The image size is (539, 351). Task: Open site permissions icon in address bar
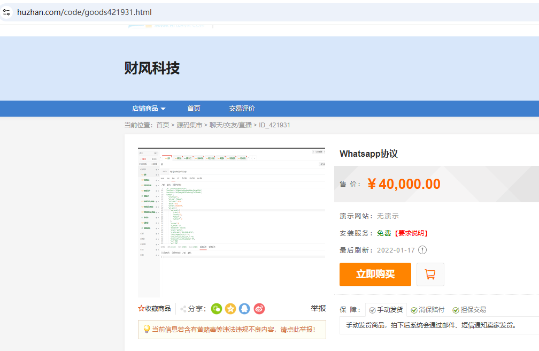(7, 11)
